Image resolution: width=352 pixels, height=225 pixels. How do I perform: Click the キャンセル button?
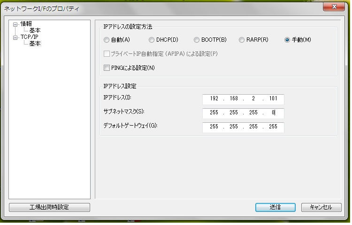tap(321, 207)
